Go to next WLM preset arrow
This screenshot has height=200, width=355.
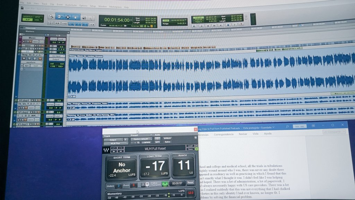121,151
